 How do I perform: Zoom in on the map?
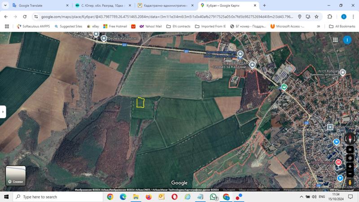click(350, 167)
